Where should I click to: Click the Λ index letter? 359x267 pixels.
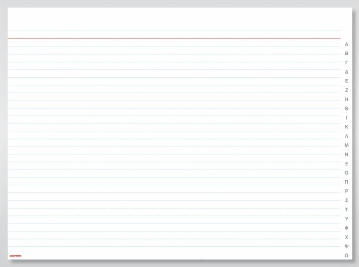(x=346, y=136)
